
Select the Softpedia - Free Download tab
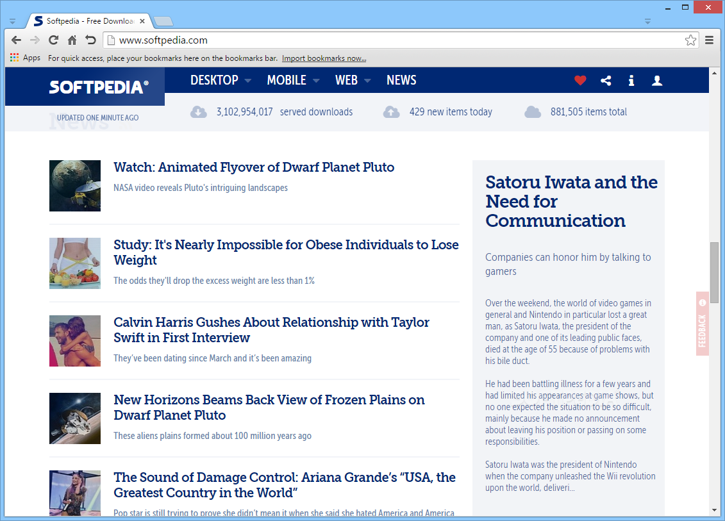point(90,21)
